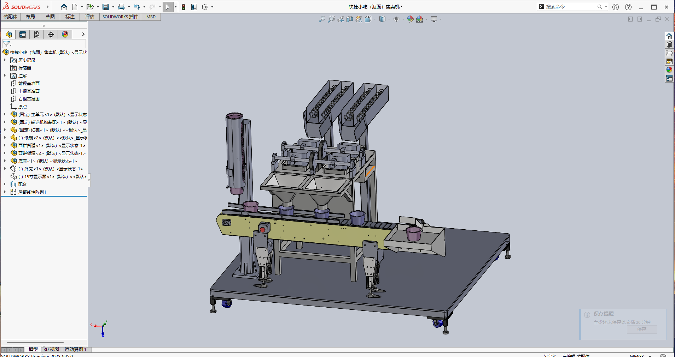675x357 pixels.
Task: Select 前视基准面 in the tree
Action: (x=29, y=83)
